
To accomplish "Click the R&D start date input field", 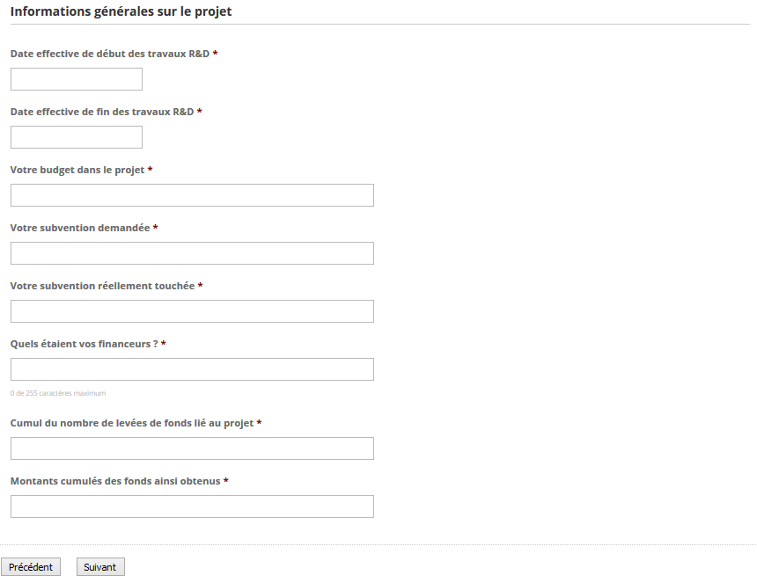I will (x=77, y=79).
